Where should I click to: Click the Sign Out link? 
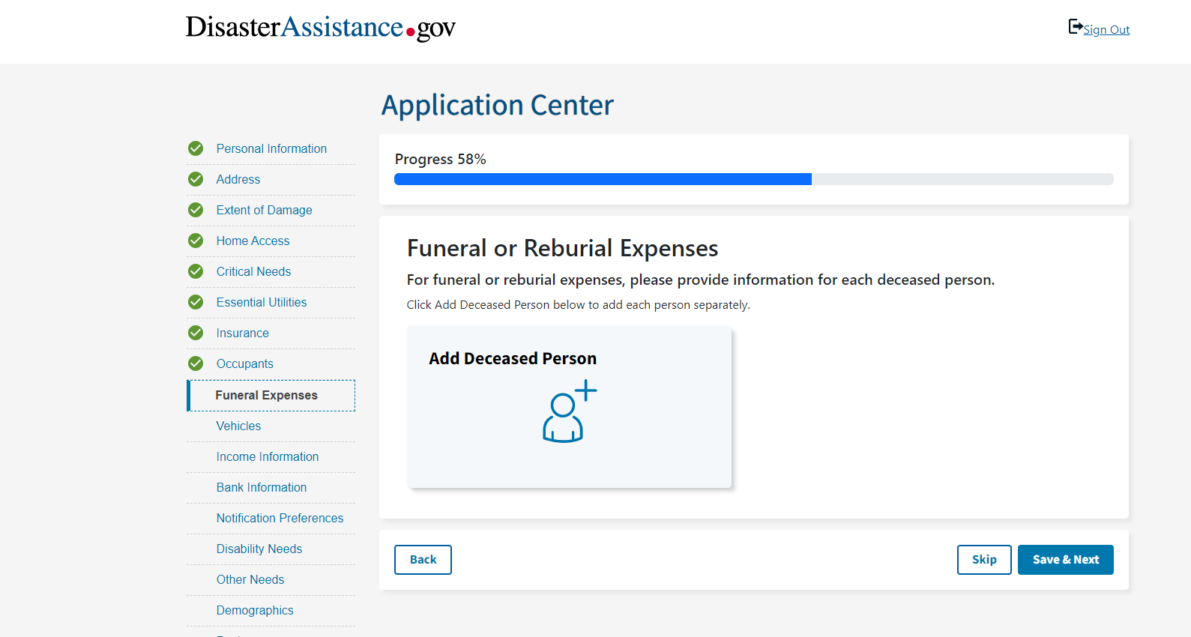point(1106,30)
